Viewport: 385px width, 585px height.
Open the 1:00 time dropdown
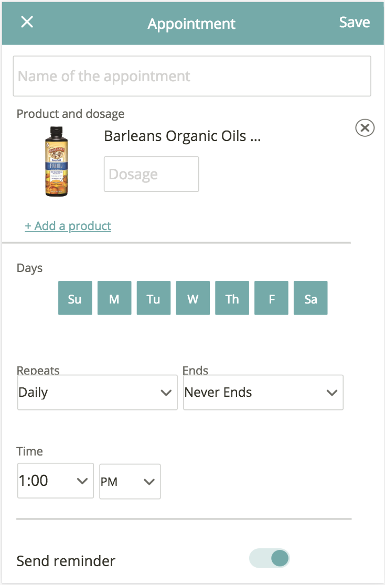point(55,481)
